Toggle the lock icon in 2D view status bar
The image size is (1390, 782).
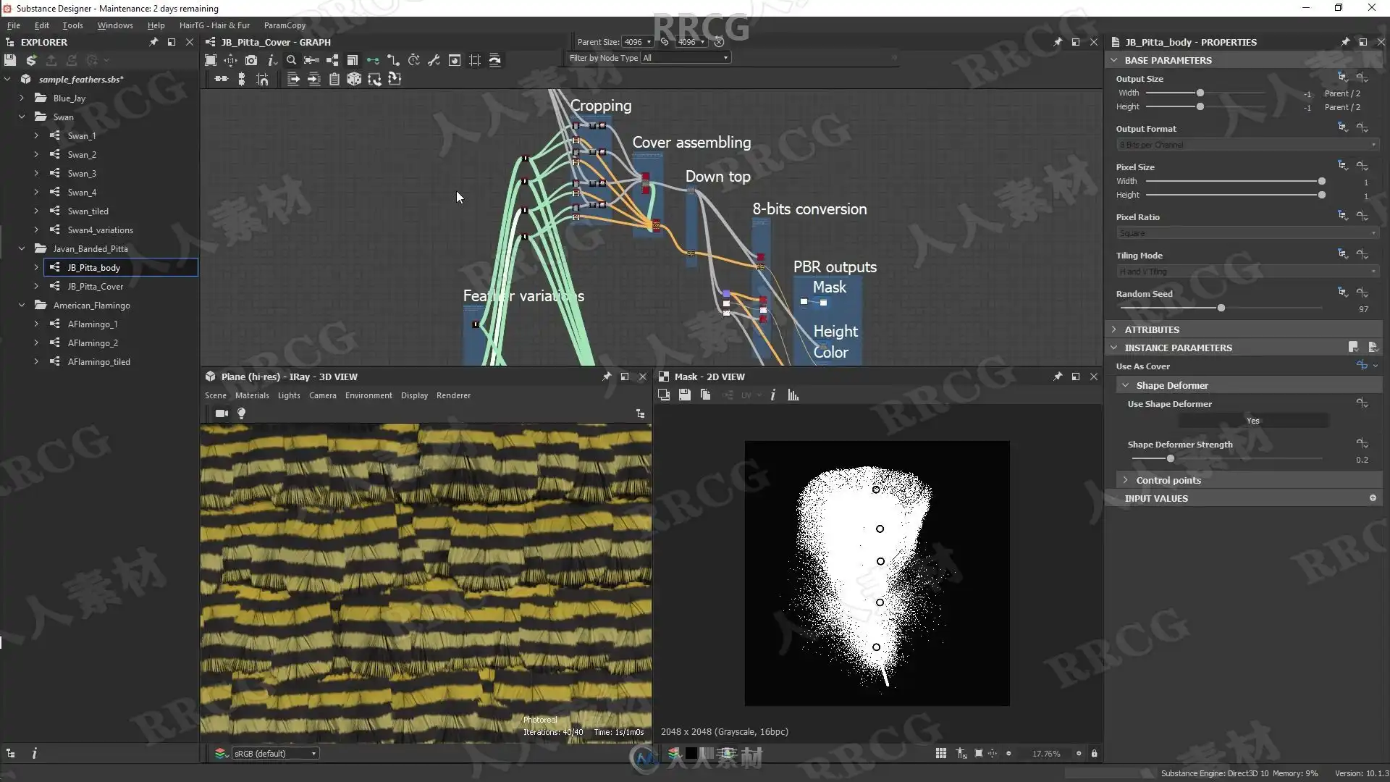1094,754
